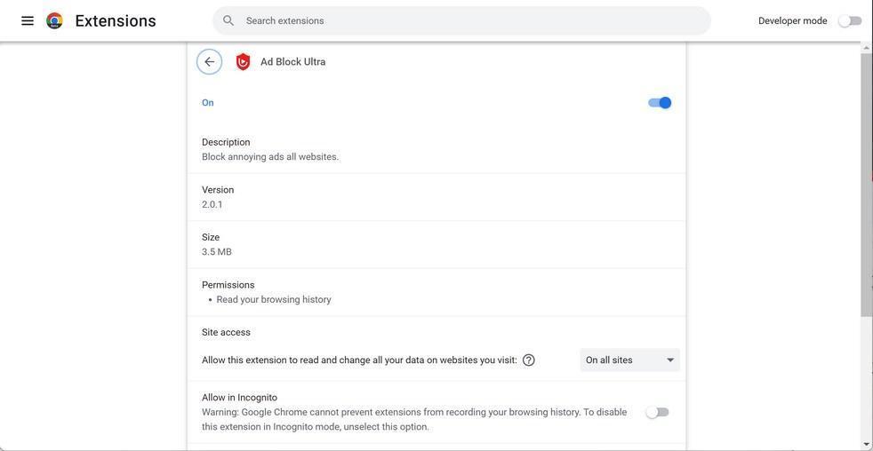Open the On all sites dropdown
The width and height of the screenshot is (873, 451).
coord(629,360)
